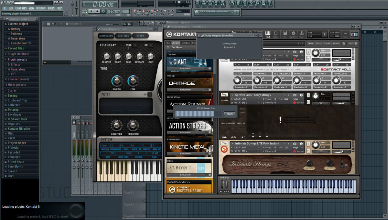This screenshot has height=220, width=388.
Task: Open Scary Strings wrench edit icon
Action: pos(224,95)
